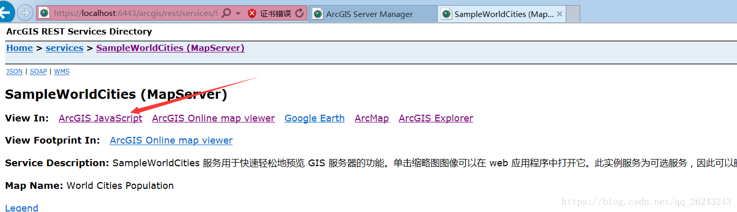The image size is (737, 212).
Task: Click the Service Description label
Action: point(57,163)
